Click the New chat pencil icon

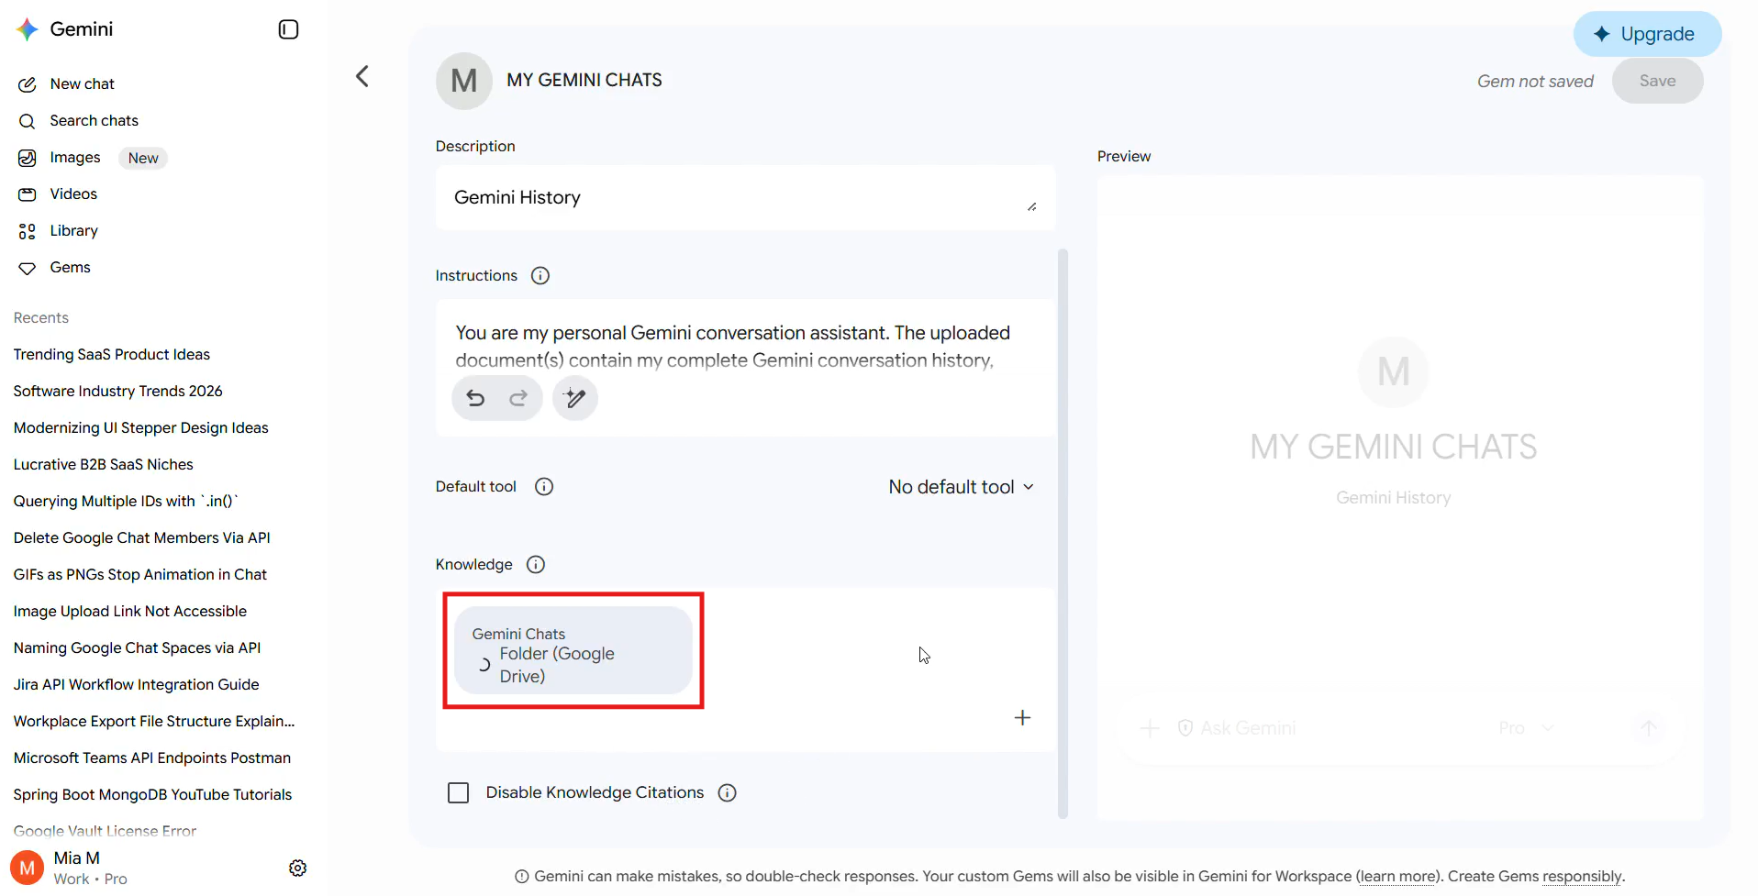28,84
